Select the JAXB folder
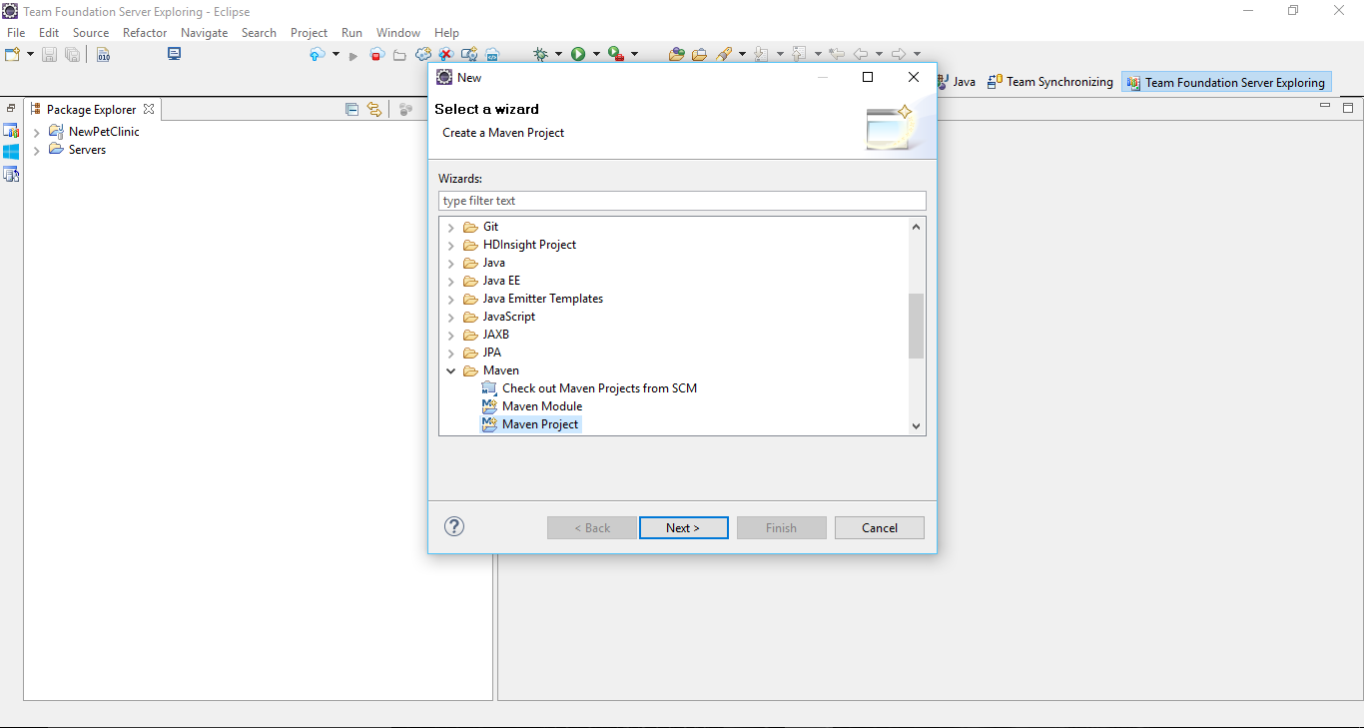The width and height of the screenshot is (1364, 728). [x=486, y=335]
